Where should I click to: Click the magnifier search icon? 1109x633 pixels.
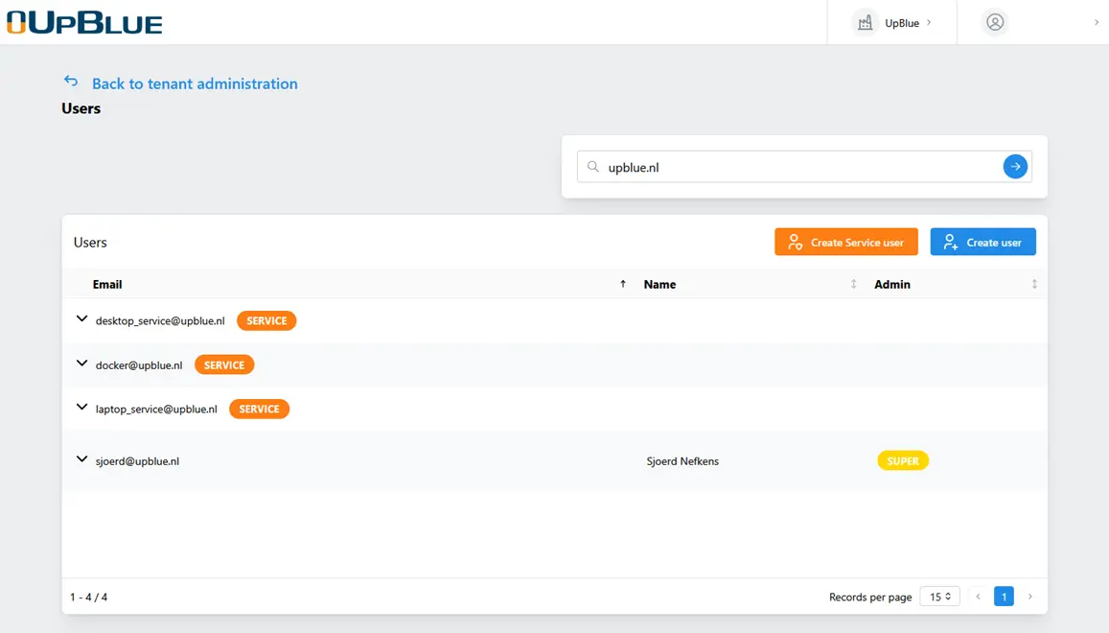[593, 167]
